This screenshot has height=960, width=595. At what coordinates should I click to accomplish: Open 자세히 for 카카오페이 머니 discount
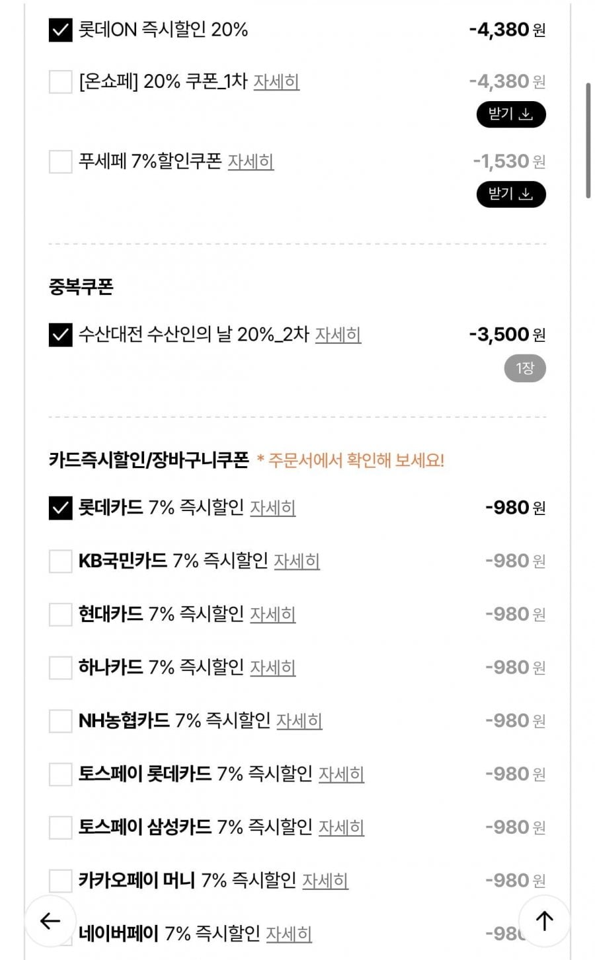point(325,881)
